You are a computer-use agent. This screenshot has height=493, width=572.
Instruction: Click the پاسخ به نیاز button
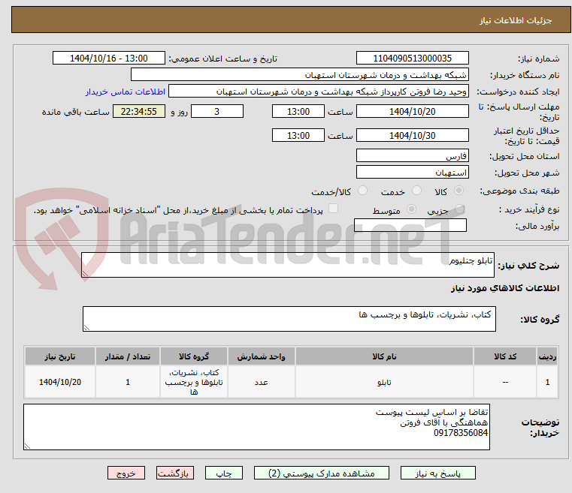[437, 473]
